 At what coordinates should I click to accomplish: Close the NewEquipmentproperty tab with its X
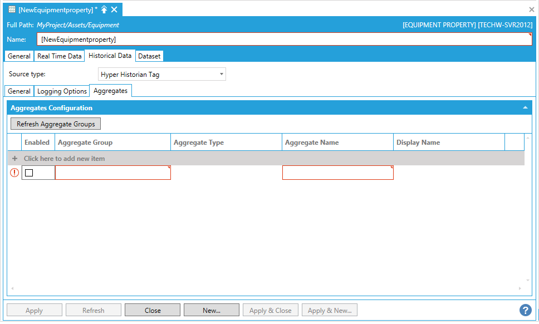tap(114, 9)
